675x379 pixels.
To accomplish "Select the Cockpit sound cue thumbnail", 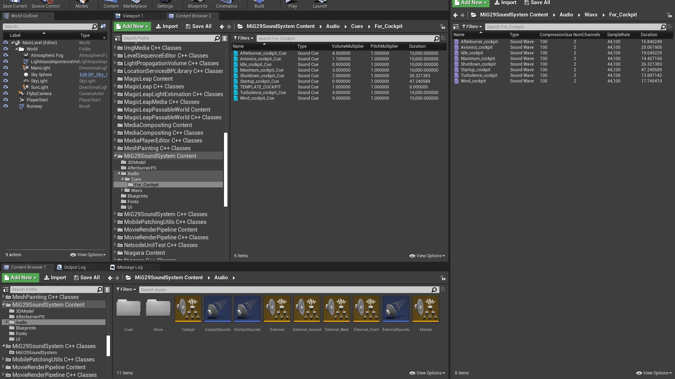I will click(188, 309).
